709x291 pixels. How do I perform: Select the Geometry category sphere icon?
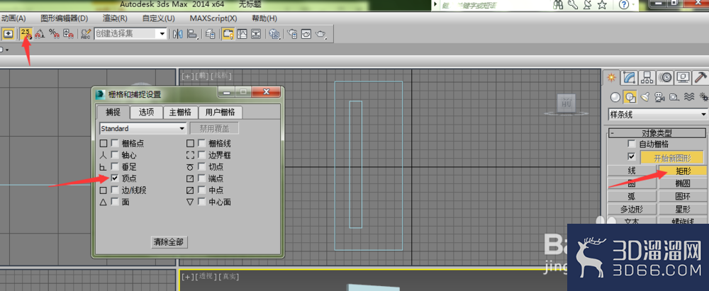(x=615, y=97)
